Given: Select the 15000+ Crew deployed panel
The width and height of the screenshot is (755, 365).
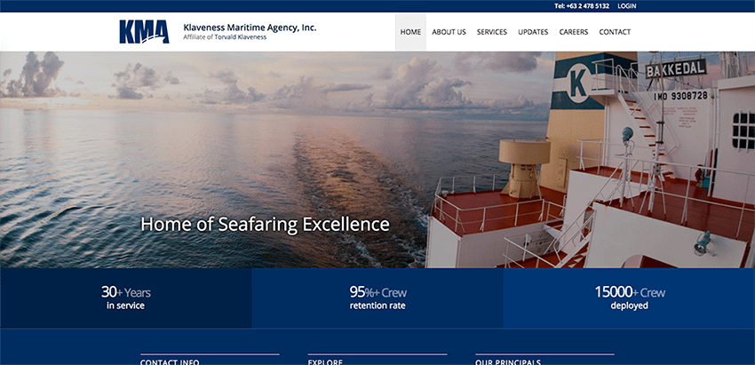Looking at the screenshot, I should click(630, 298).
